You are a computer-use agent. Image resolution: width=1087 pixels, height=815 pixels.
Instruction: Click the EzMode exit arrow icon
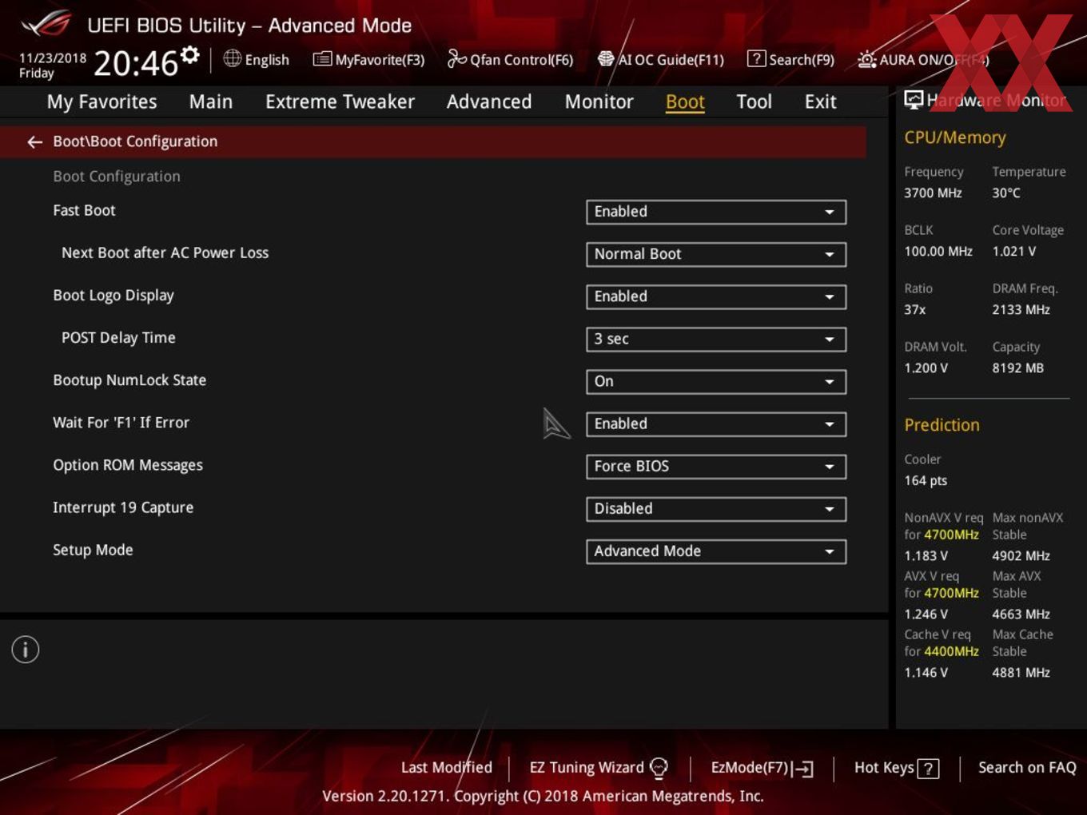803,769
